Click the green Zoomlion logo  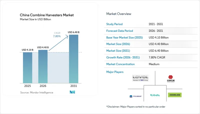point(175,95)
